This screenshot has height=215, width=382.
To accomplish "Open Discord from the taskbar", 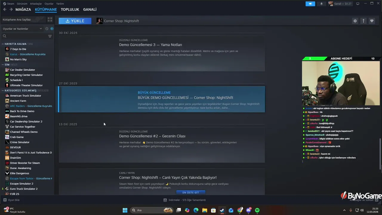I will tap(249, 210).
